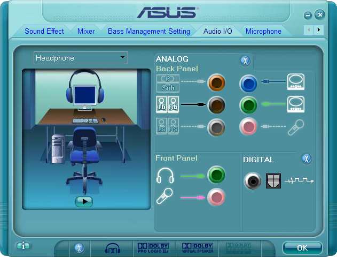Image resolution: width=337 pixels, height=257 pixels.
Task: Open the DIGITAL connector settings wrench icon
Action: click(x=307, y=159)
